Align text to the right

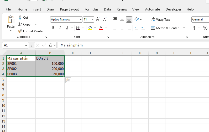pyautogui.click(x=129, y=28)
